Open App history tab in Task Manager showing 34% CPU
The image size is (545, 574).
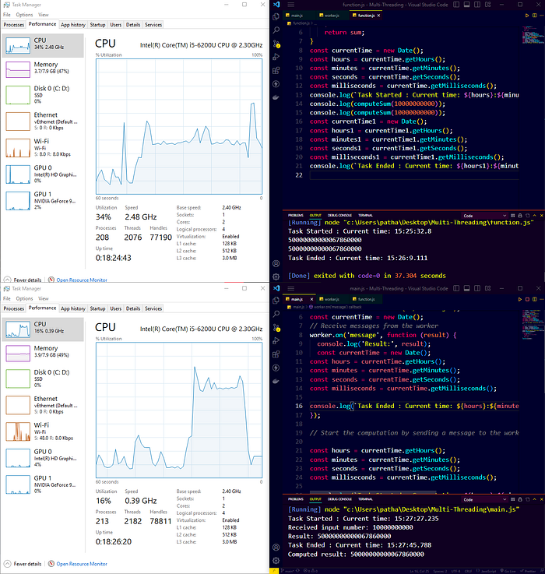pyautogui.click(x=73, y=24)
